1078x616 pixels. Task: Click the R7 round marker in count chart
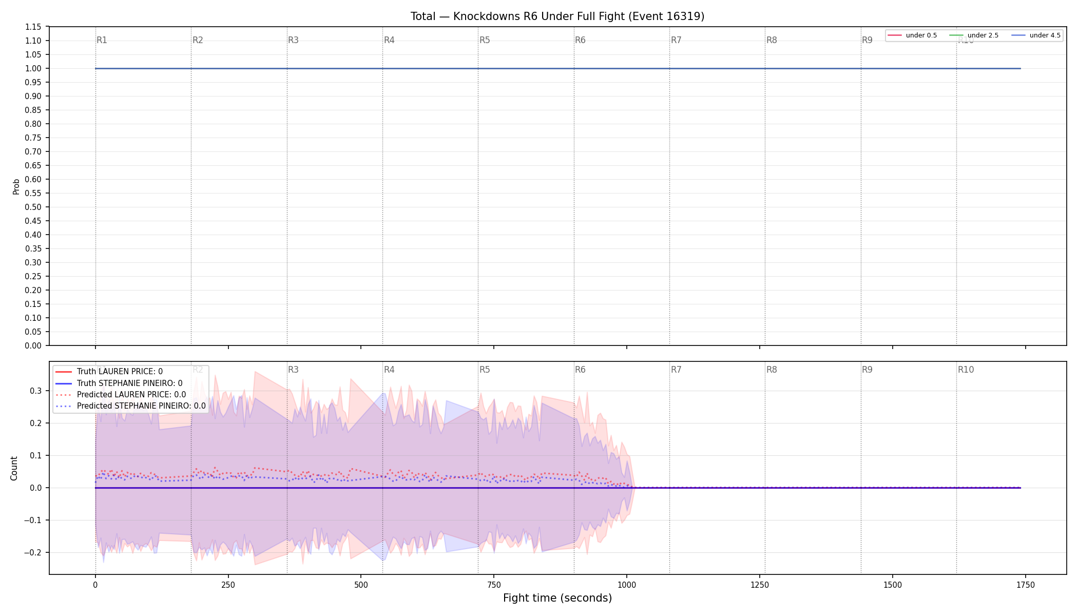click(676, 370)
